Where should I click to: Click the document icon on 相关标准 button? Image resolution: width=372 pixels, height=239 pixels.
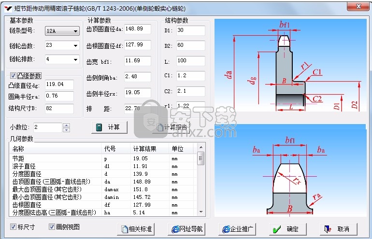pos(125,229)
